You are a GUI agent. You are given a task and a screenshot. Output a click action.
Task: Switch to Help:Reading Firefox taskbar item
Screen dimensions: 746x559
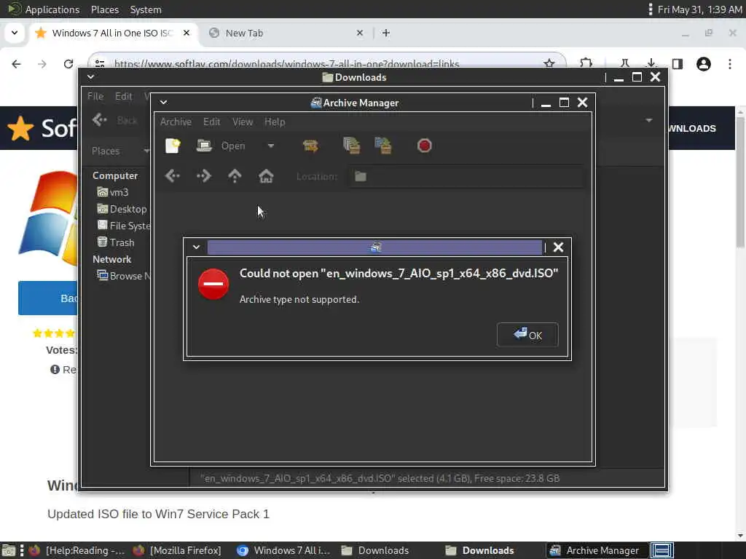(x=76, y=550)
